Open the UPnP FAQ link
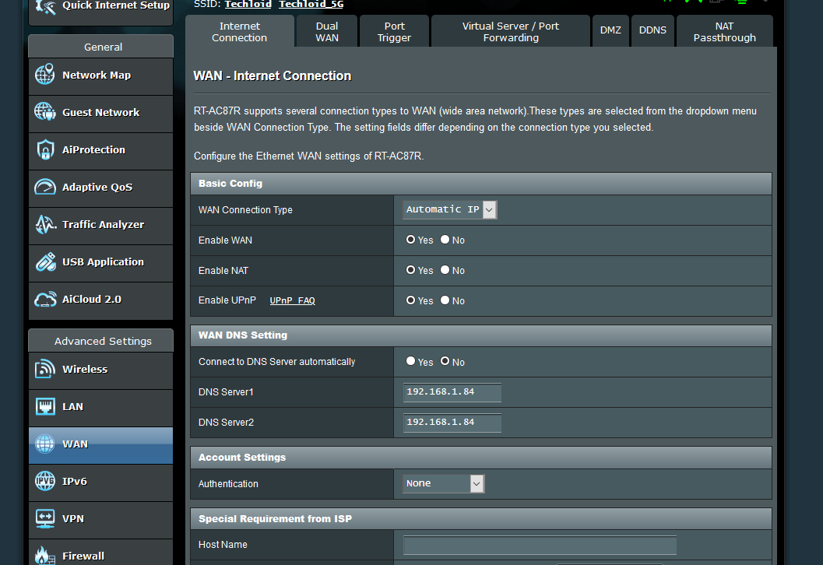The height and width of the screenshot is (565, 823). point(292,301)
